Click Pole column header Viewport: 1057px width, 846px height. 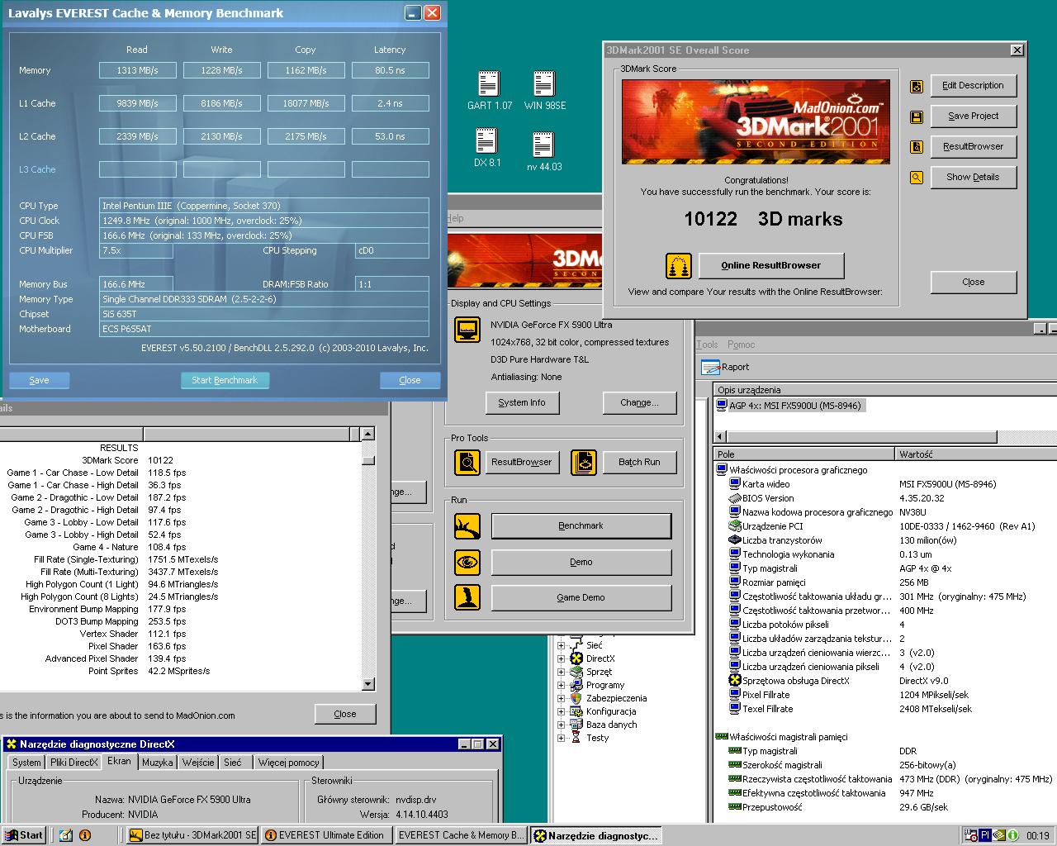[804, 454]
